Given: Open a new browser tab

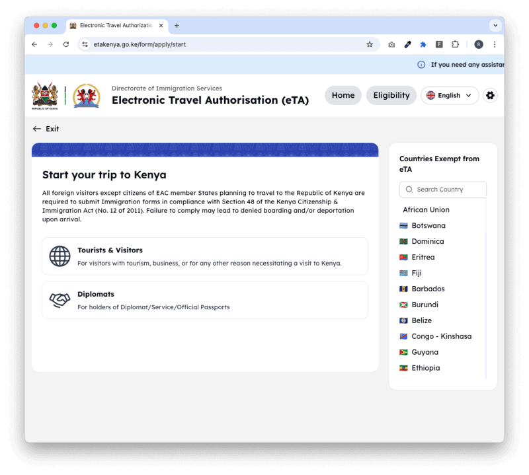Looking at the screenshot, I should [x=177, y=26].
